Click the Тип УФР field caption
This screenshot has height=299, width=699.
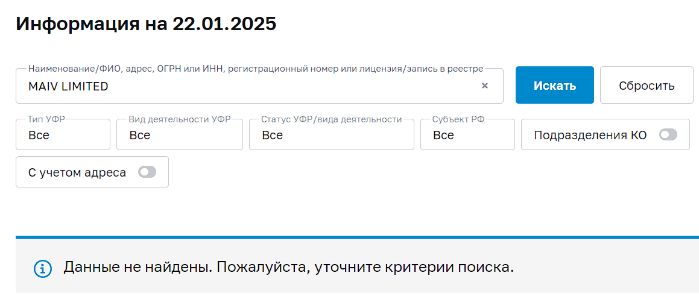[46, 119]
